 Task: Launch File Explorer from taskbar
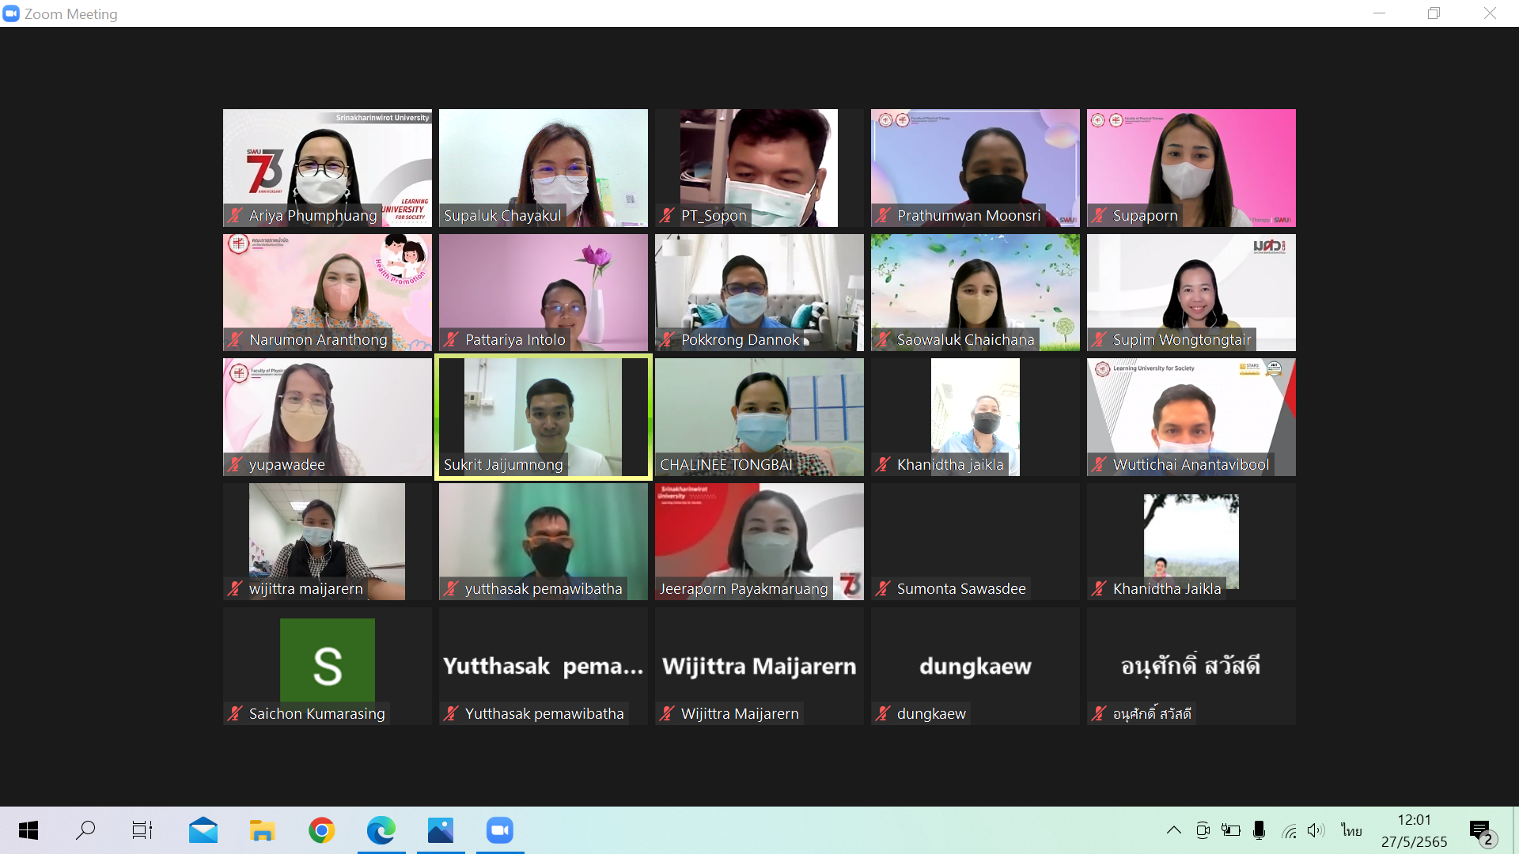pos(262,830)
